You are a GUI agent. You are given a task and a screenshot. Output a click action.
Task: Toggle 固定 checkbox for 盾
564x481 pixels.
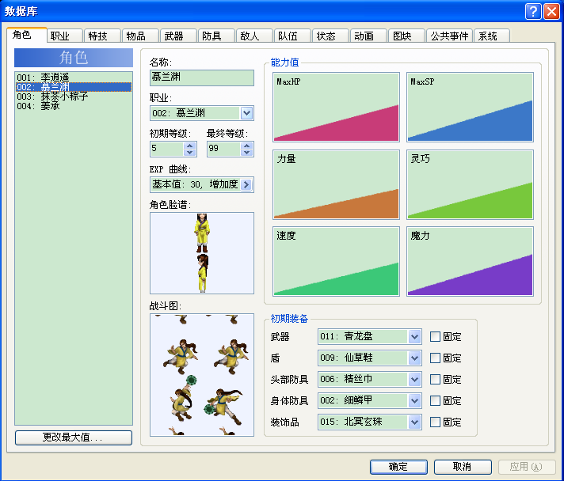435,358
